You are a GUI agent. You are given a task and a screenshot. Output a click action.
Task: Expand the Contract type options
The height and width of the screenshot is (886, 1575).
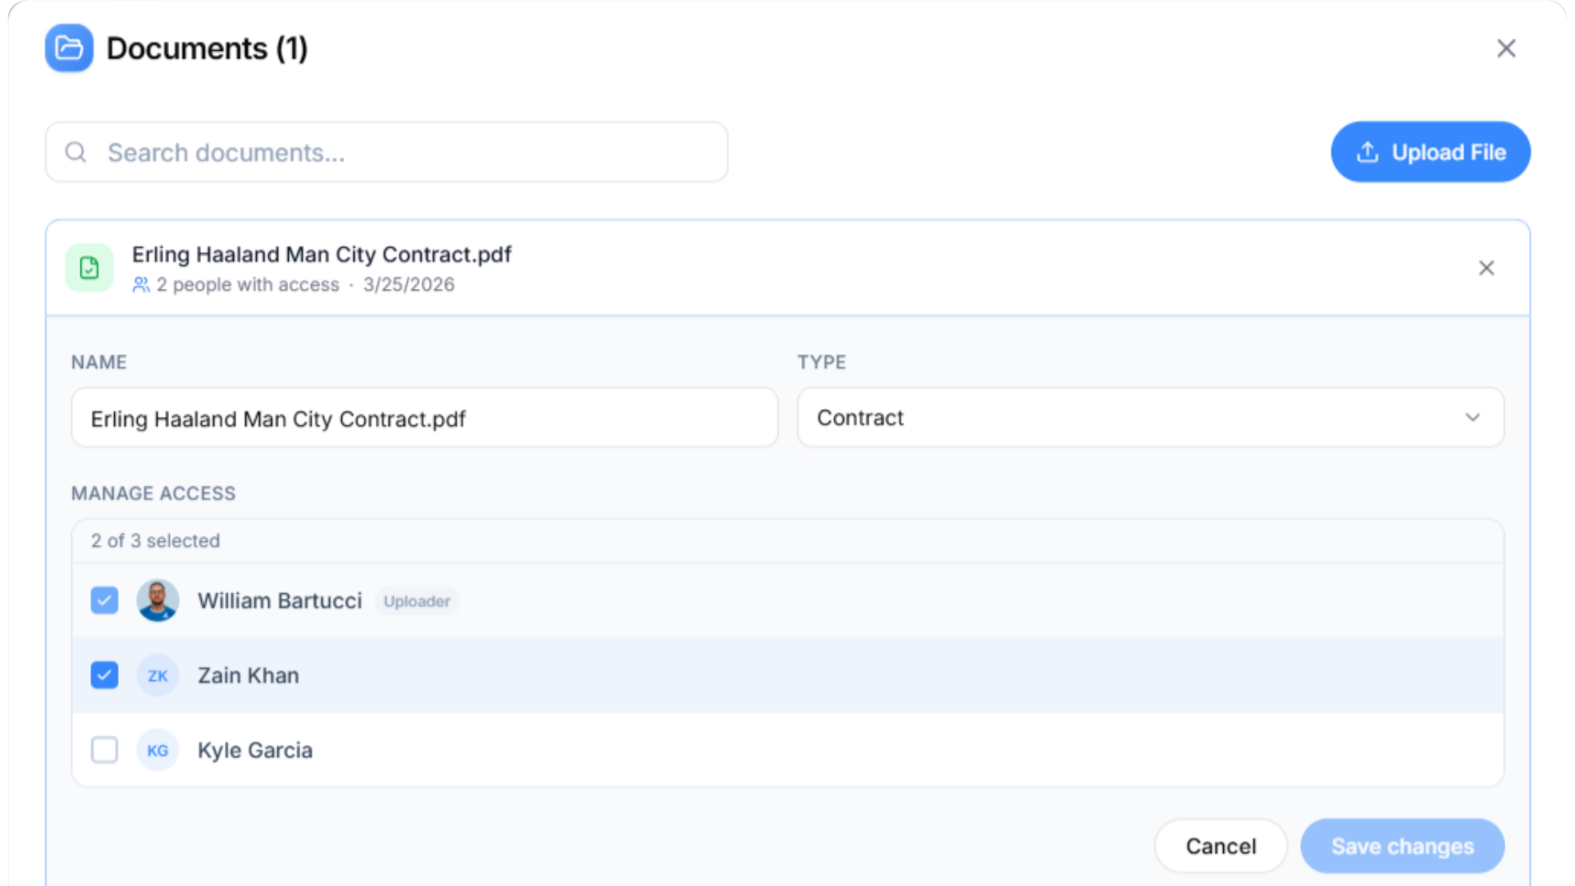pos(1472,418)
